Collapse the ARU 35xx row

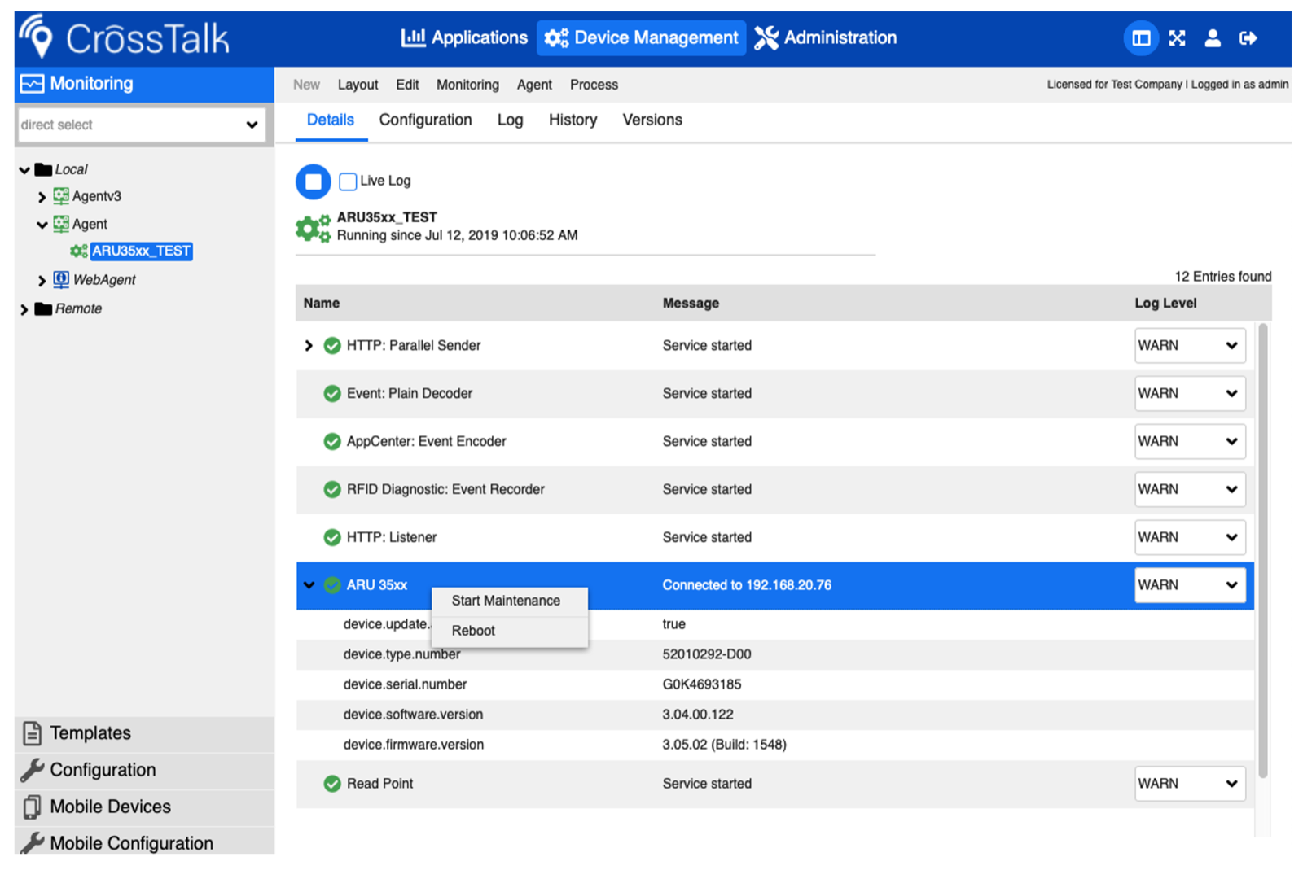(309, 585)
